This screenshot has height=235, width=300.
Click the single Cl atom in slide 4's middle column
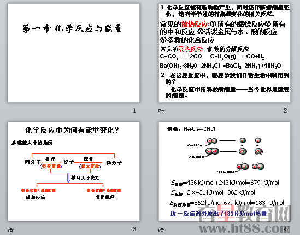(x=243, y=151)
